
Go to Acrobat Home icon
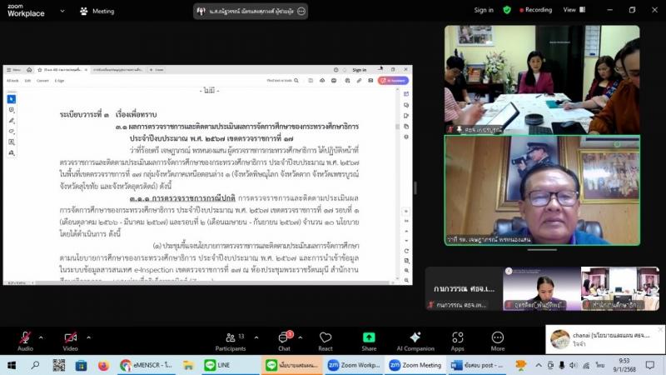point(29,70)
